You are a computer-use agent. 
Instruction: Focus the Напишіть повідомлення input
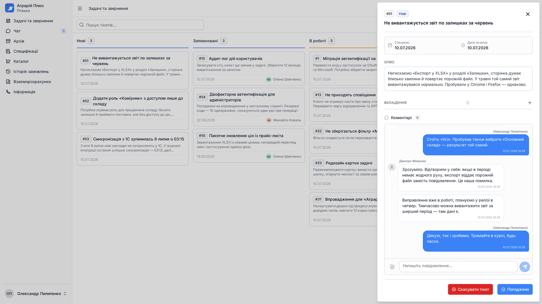458,266
